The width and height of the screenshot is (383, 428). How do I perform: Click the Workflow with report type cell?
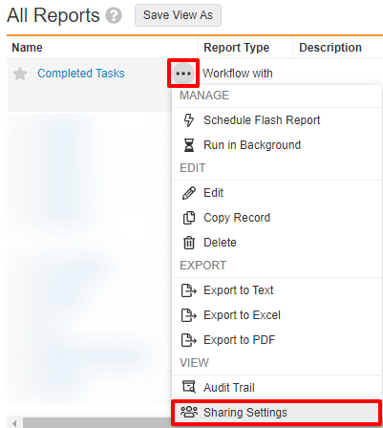coord(238,74)
